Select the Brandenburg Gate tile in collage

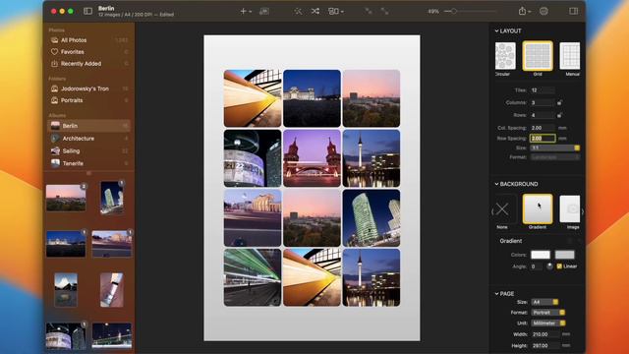[x=253, y=218]
